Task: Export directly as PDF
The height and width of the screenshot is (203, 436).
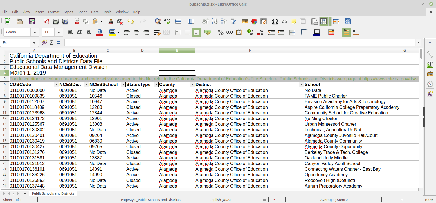Action: [x=47, y=21]
